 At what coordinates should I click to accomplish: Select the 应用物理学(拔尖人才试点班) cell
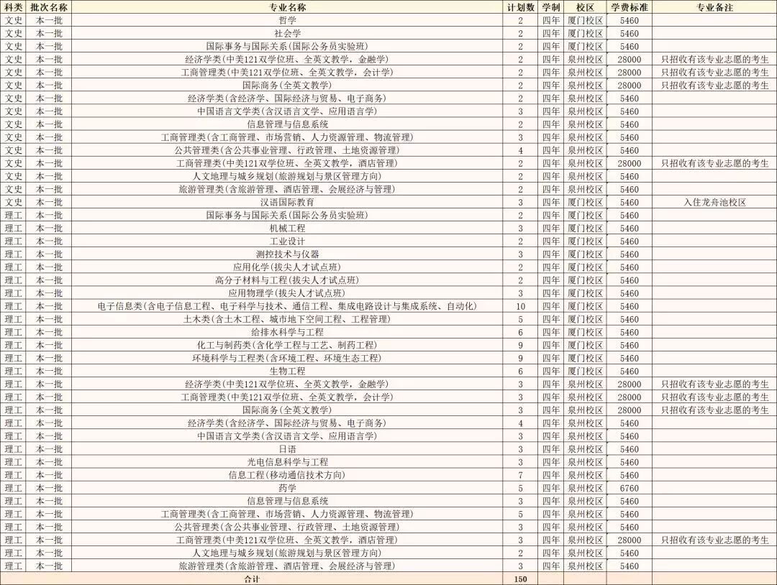[287, 293]
